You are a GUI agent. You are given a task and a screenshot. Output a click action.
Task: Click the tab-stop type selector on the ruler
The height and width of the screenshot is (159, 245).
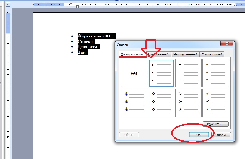[8, 4]
